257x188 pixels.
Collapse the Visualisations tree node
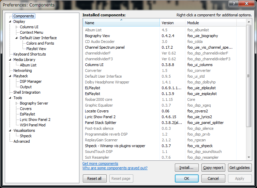10,130
